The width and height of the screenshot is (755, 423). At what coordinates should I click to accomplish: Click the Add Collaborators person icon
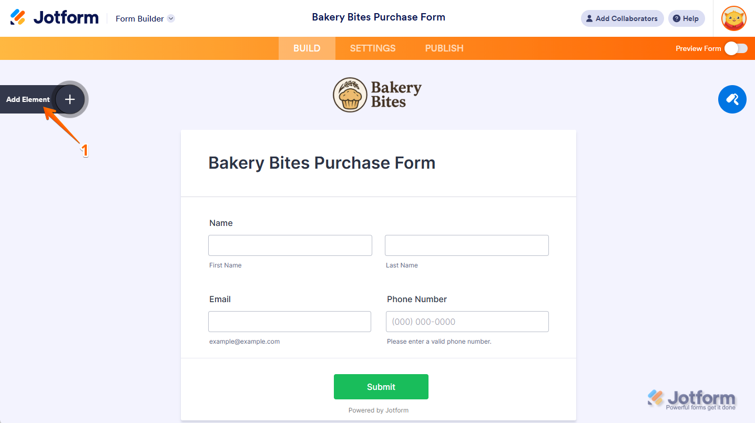pos(589,18)
